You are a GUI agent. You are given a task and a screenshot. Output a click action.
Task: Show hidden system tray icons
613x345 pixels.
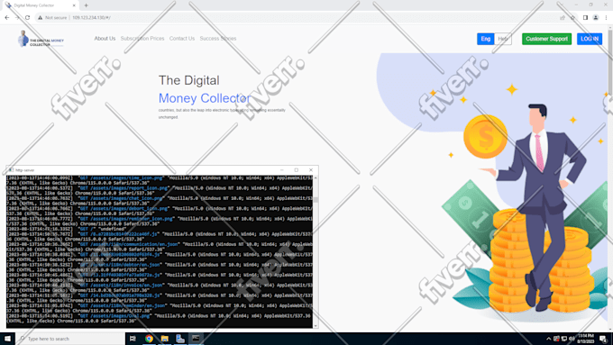point(548,339)
